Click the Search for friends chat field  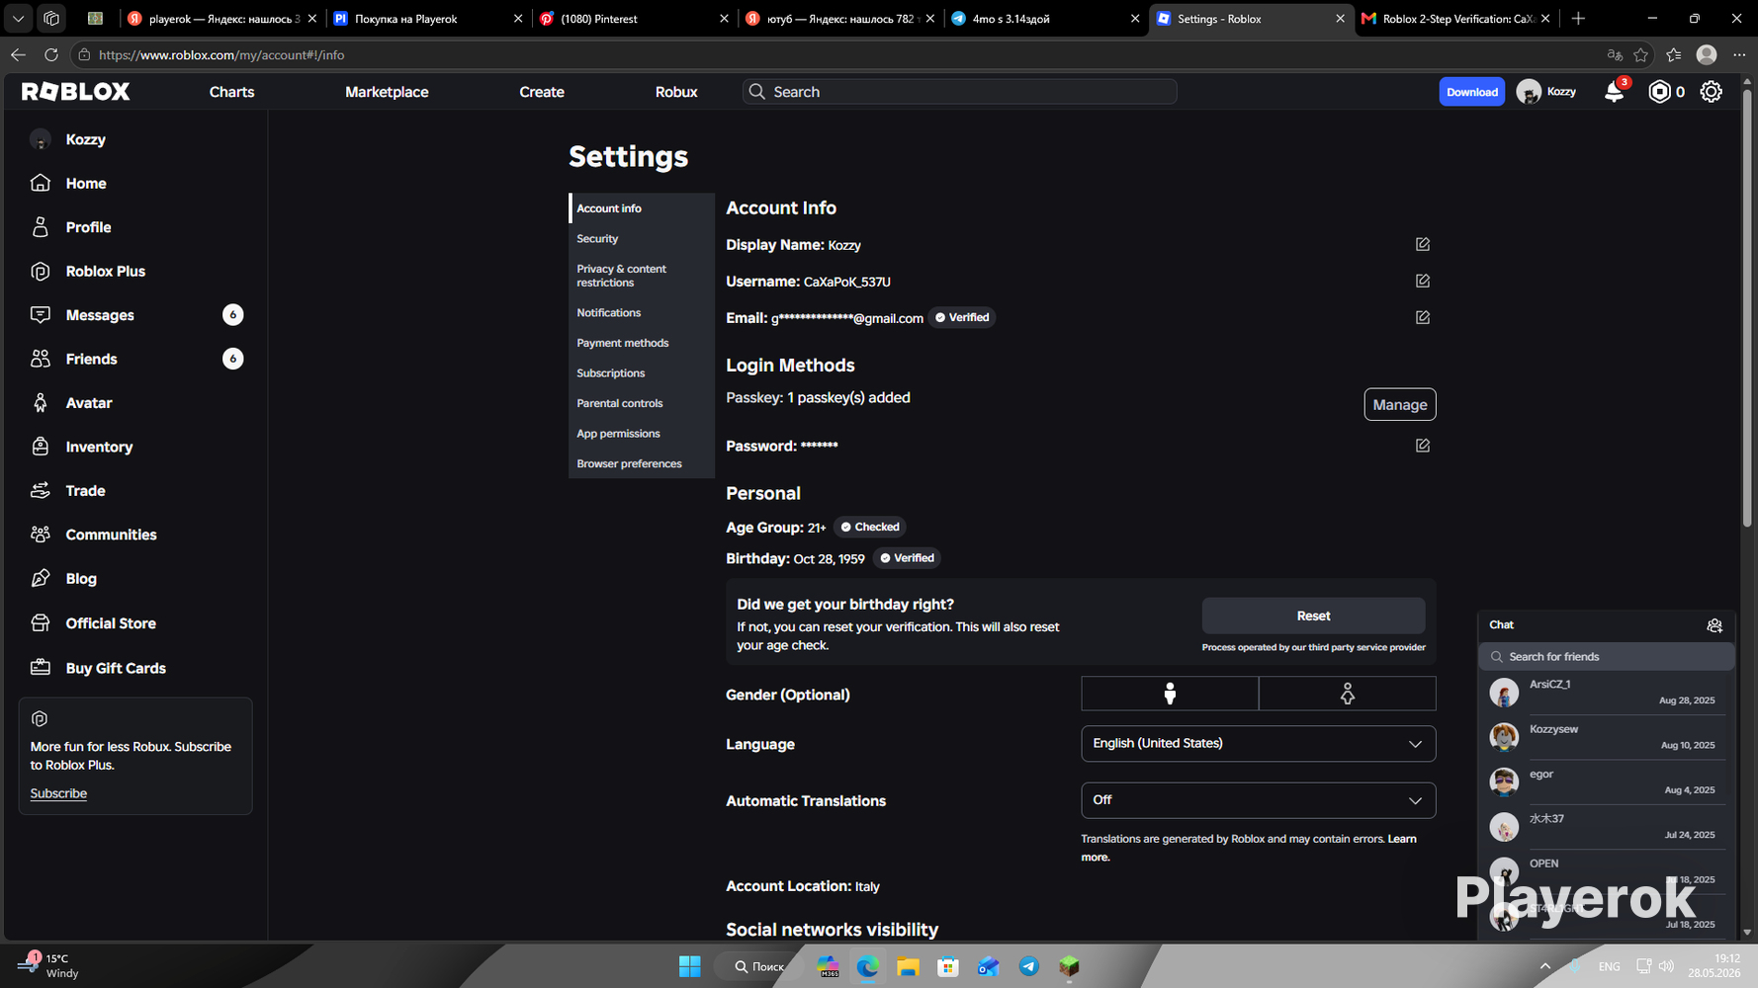[x=1607, y=657]
